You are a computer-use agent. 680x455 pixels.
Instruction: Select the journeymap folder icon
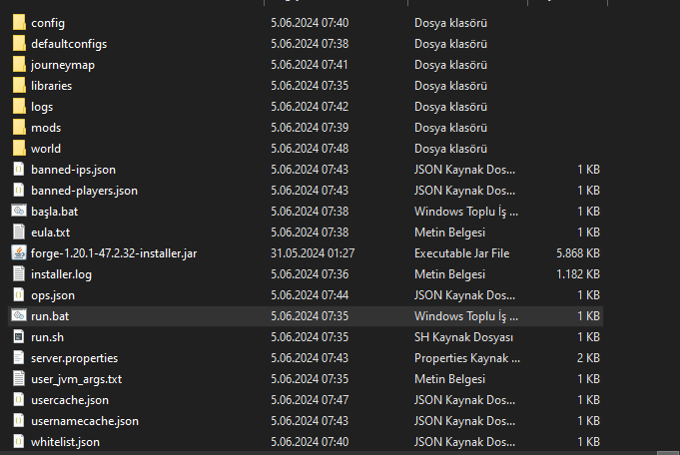(19, 64)
